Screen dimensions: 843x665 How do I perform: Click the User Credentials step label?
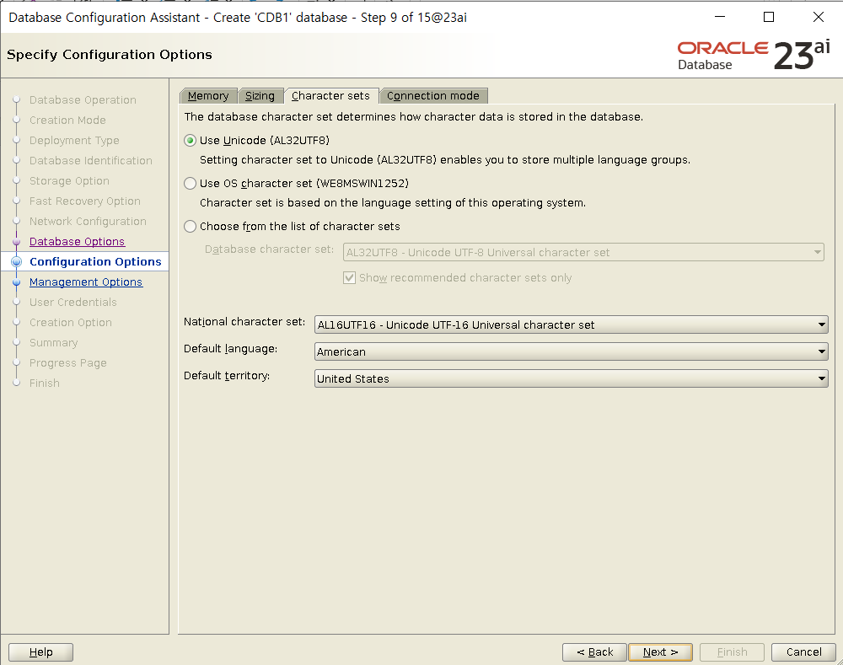[73, 302]
